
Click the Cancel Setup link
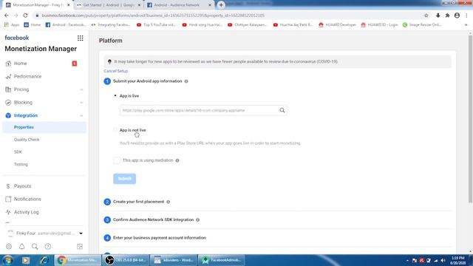pos(116,71)
